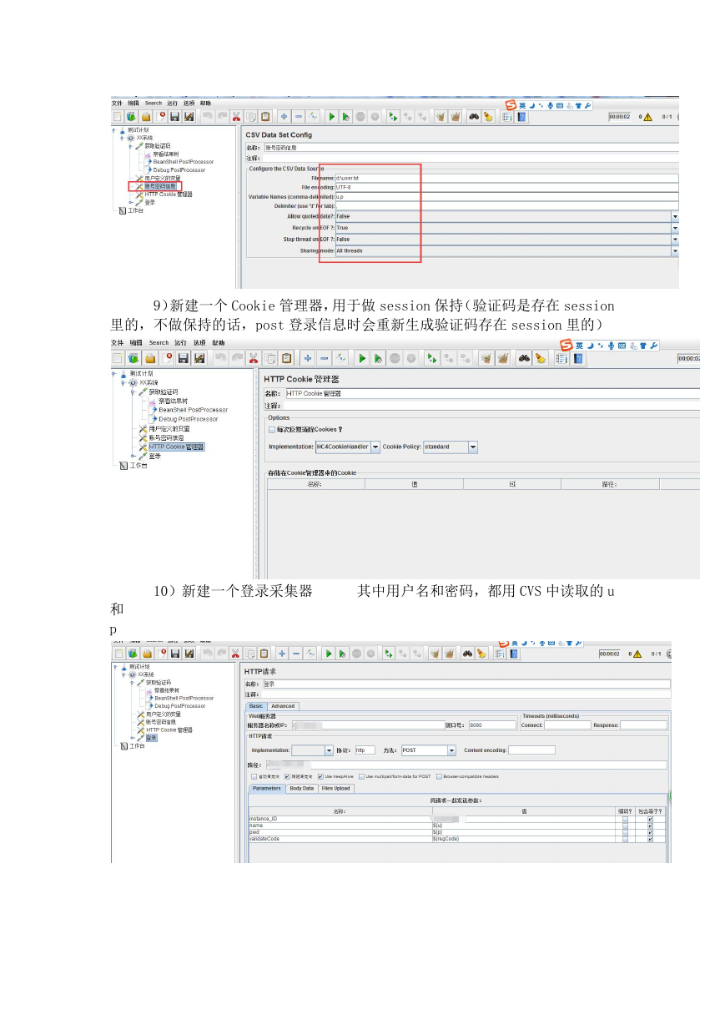
Task: Select 账号密码信息 node in CSV Data Set Config tree
Action: 161,186
